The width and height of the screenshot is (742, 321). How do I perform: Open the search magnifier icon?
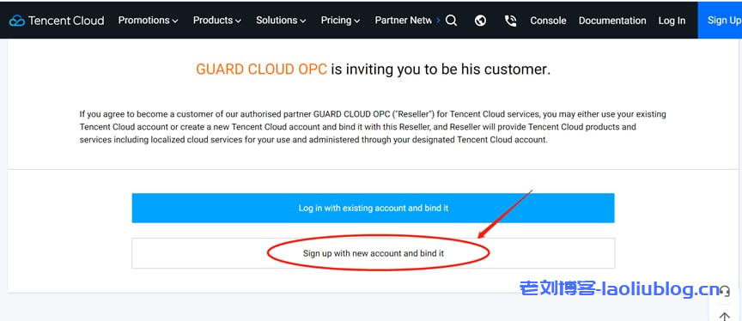[x=452, y=21]
